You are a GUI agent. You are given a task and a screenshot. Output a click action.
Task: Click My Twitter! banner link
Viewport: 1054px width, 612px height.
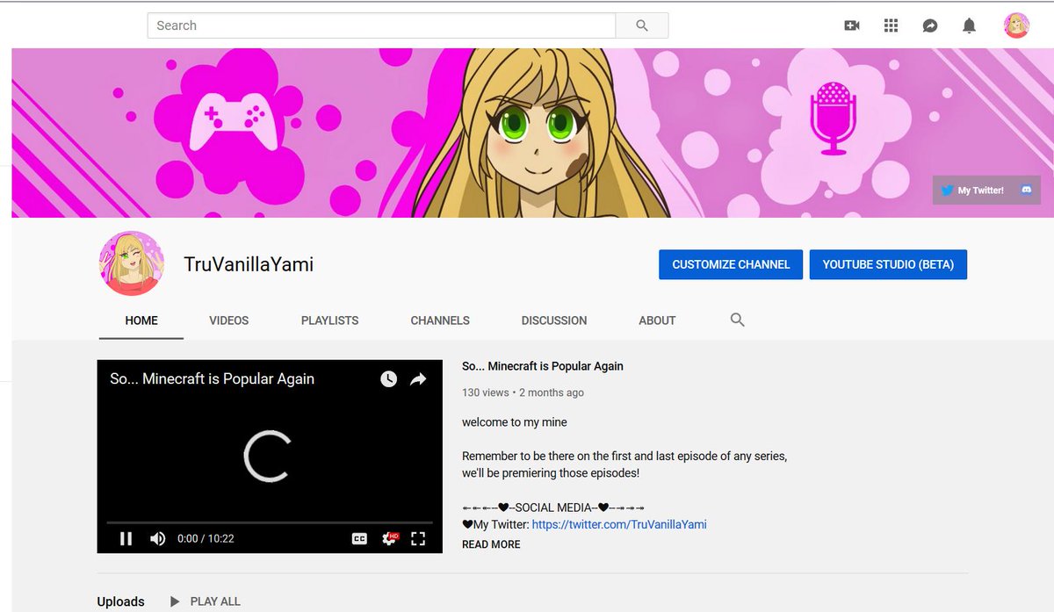pyautogui.click(x=980, y=191)
